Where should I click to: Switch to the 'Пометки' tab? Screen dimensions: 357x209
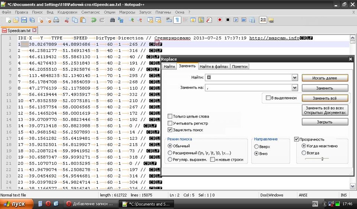tap(240, 67)
